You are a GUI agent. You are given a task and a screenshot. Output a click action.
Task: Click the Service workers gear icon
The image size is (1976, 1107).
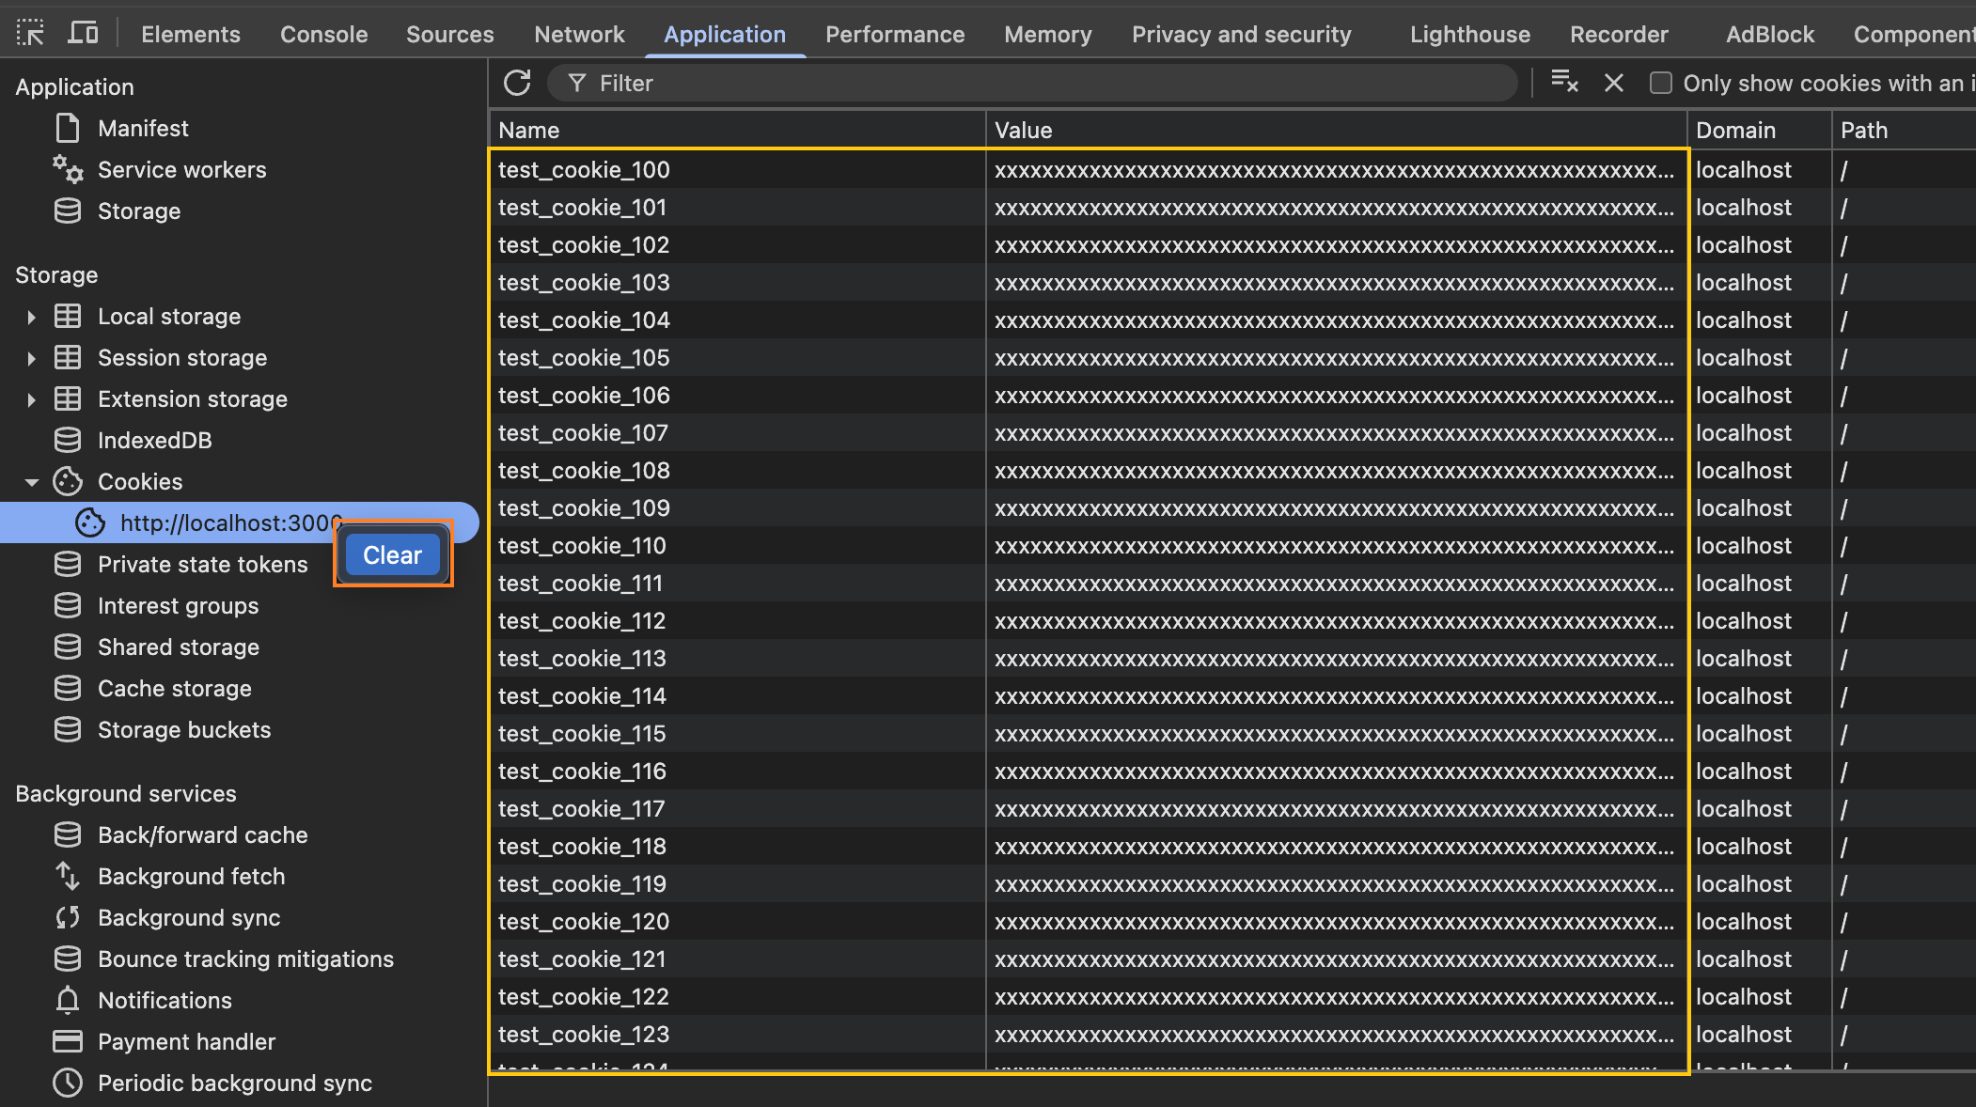(68, 169)
